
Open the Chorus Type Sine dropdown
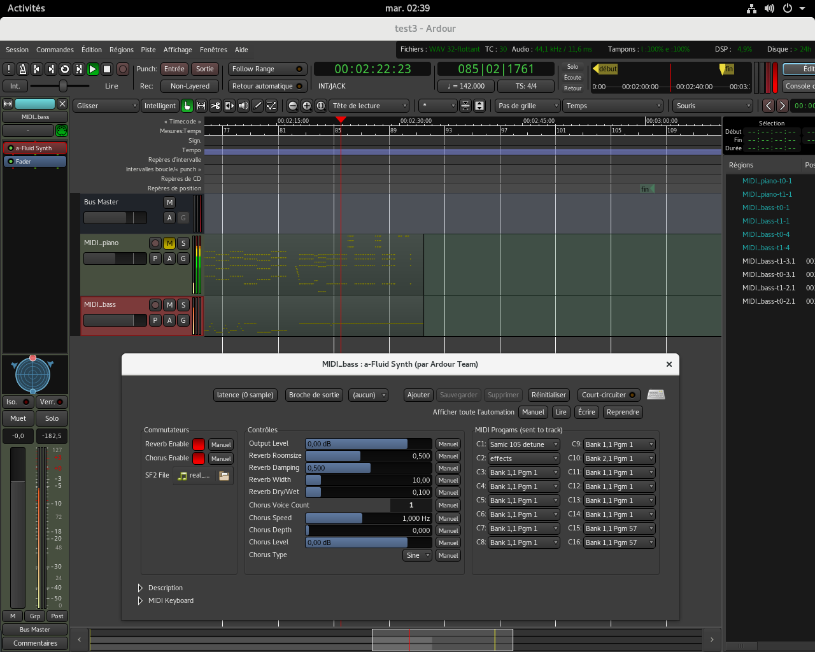coord(418,555)
